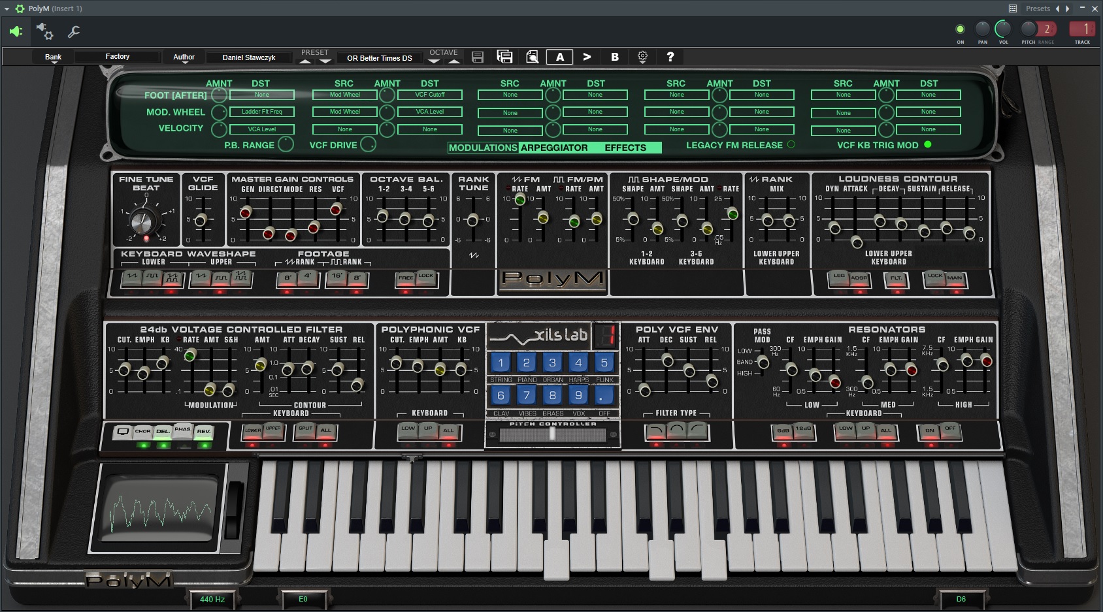The image size is (1103, 612).
Task: Toggle the CHOR. chorus effect button
Action: (x=142, y=432)
